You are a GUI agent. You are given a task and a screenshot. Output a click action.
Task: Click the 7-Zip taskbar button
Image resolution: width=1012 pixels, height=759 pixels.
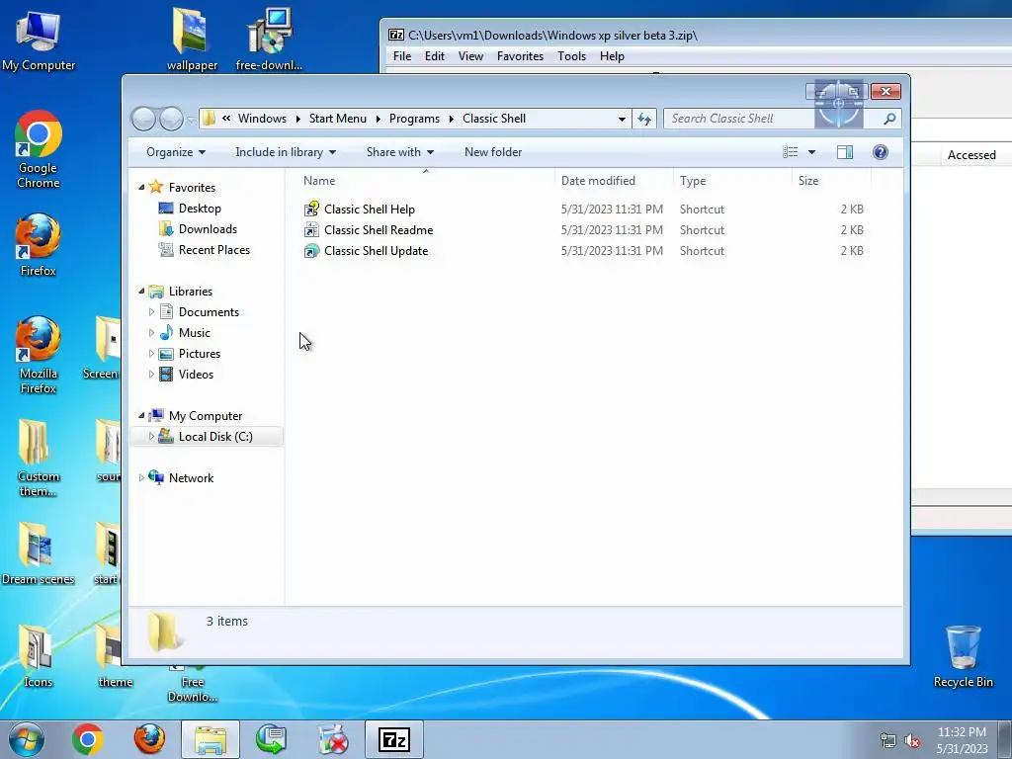point(394,739)
